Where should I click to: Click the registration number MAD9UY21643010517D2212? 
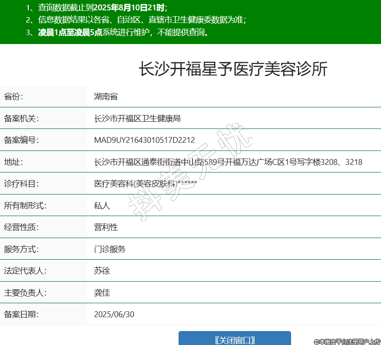point(144,140)
